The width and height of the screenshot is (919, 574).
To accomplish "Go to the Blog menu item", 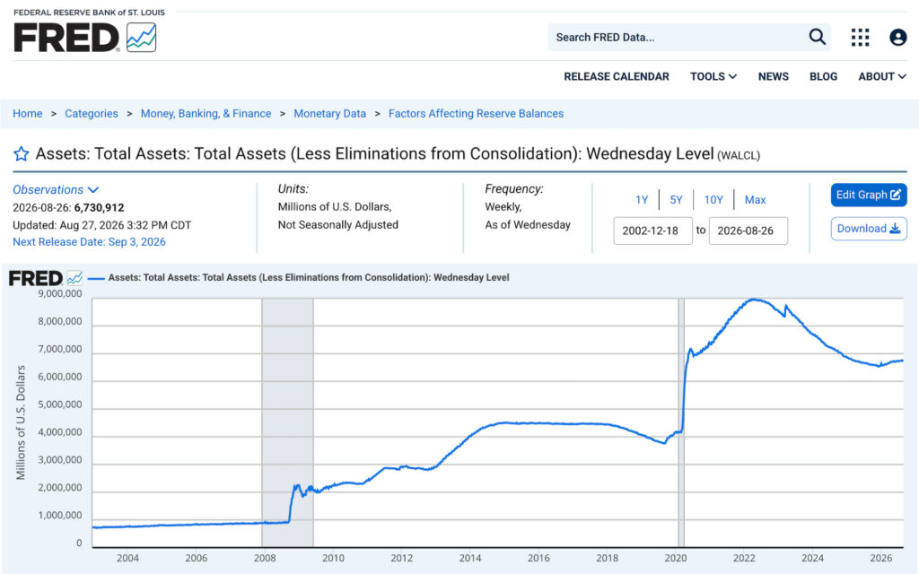I will click(x=823, y=77).
